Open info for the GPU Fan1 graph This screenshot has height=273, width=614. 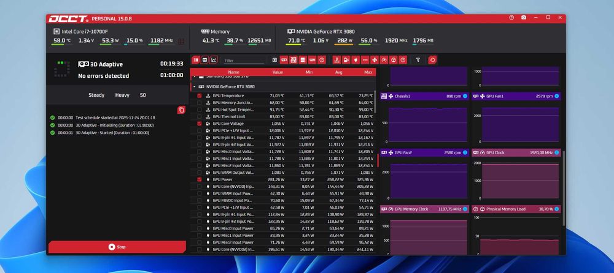[x=556, y=96]
